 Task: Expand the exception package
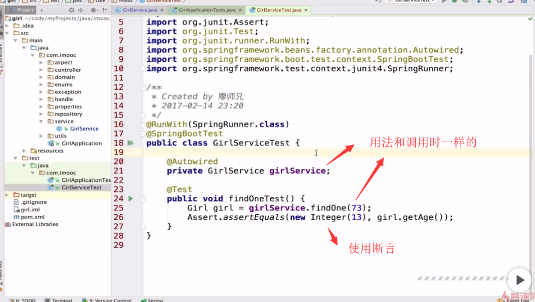tap(41, 92)
